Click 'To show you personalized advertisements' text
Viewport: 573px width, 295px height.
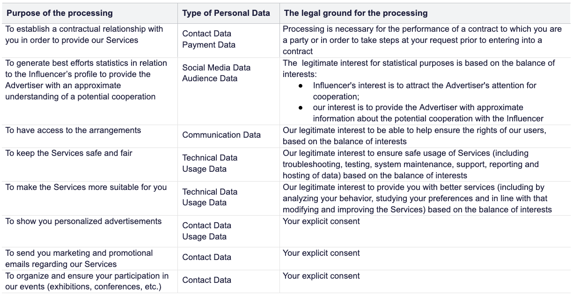coord(83,221)
